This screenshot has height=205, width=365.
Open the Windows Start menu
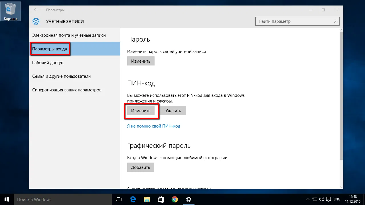pyautogui.click(x=7, y=199)
